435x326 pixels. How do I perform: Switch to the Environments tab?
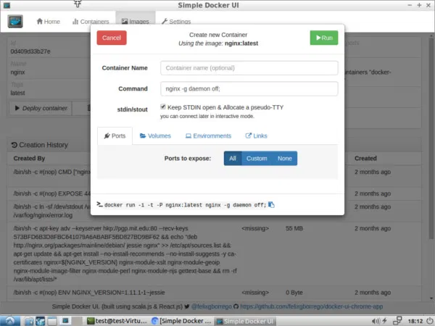pyautogui.click(x=208, y=136)
